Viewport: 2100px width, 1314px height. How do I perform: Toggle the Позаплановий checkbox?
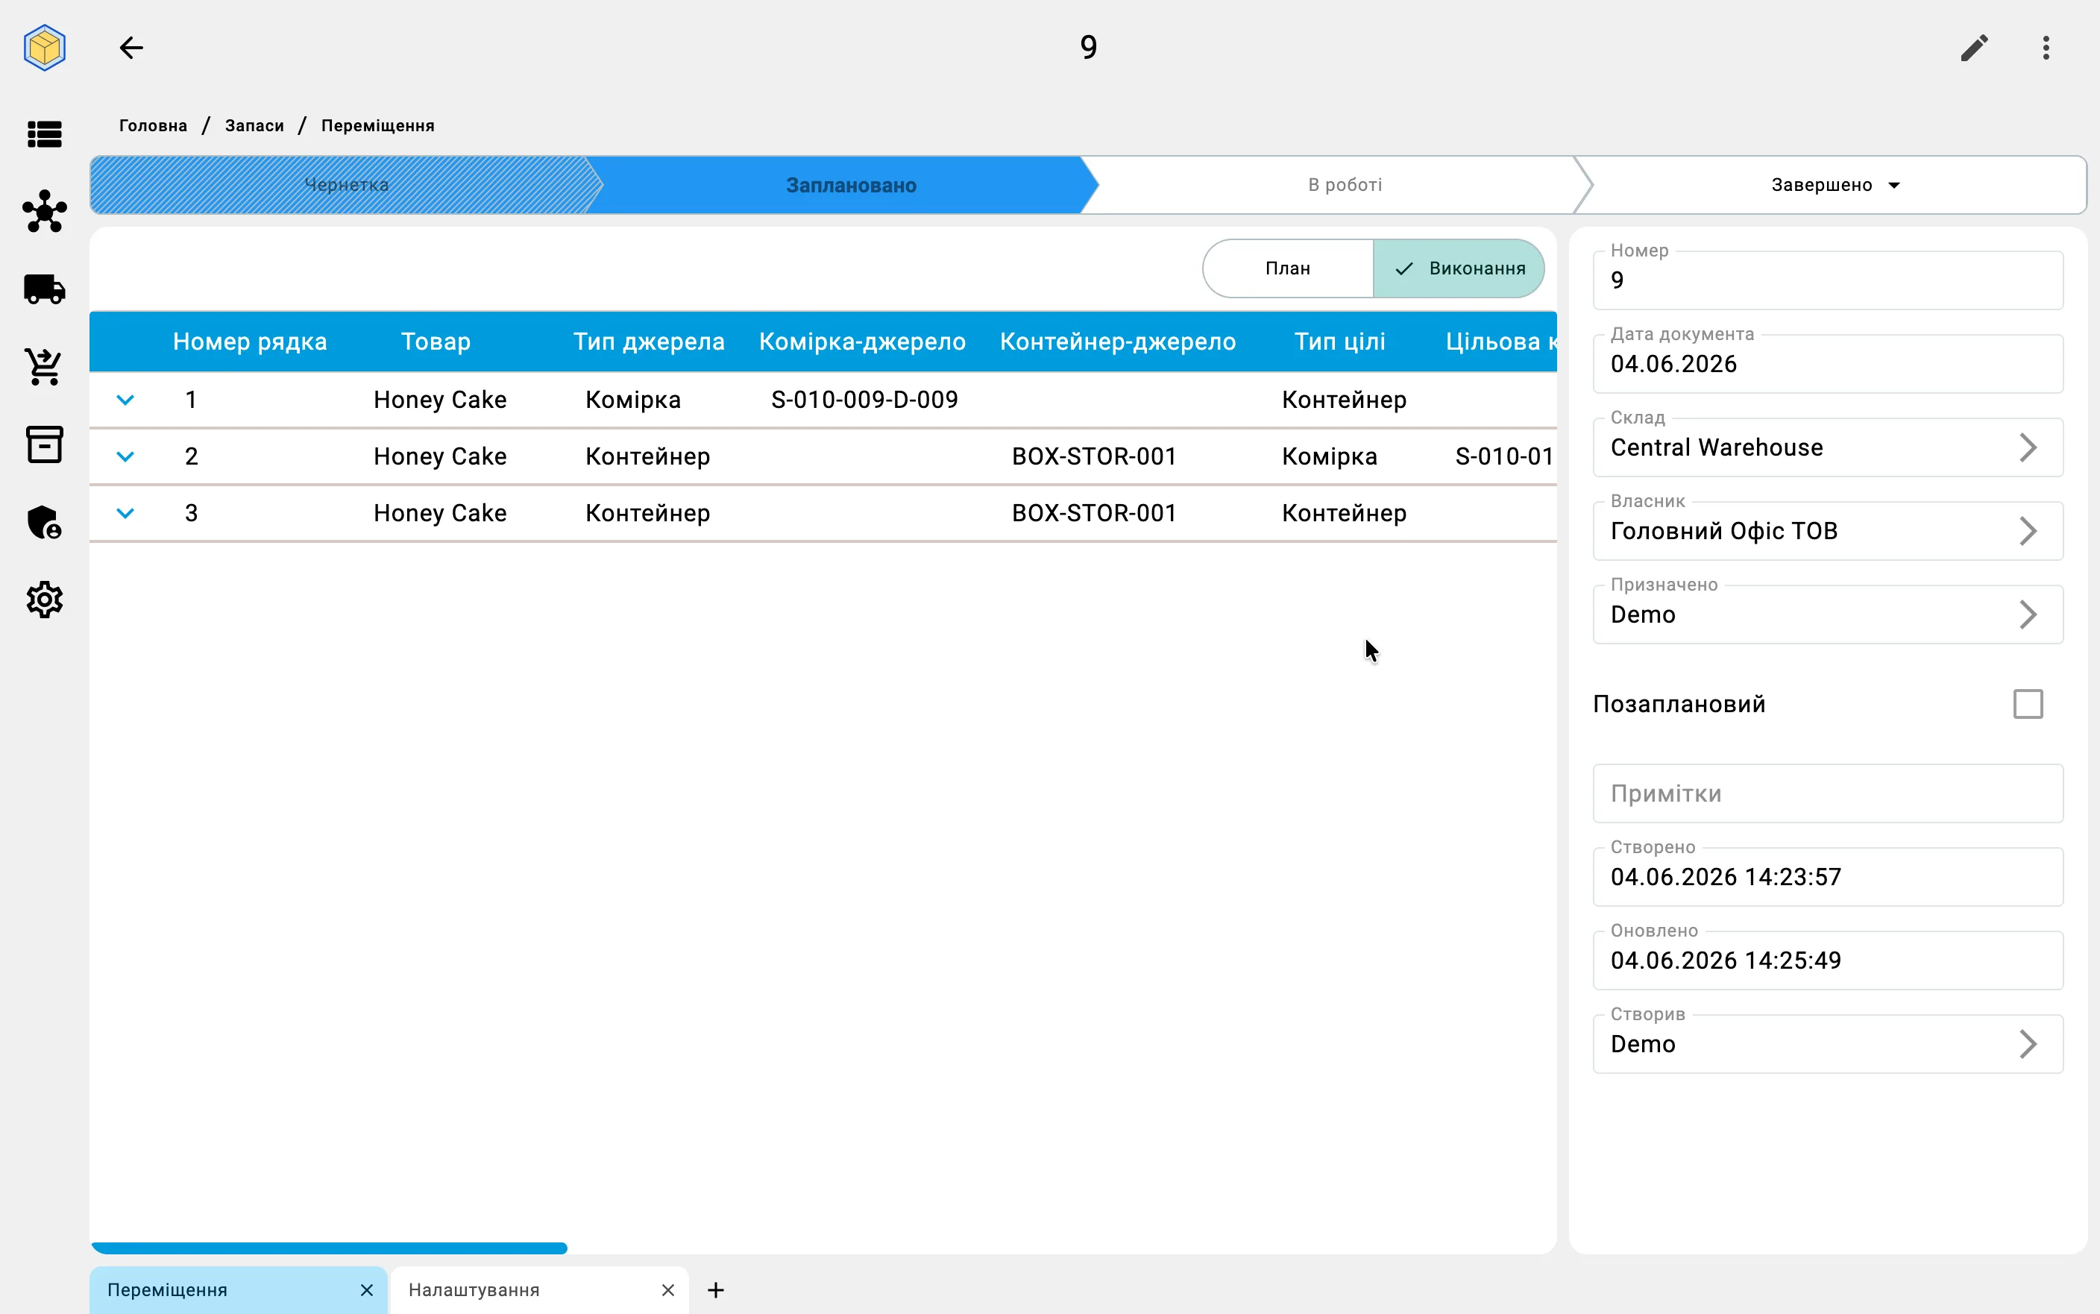coord(2027,704)
